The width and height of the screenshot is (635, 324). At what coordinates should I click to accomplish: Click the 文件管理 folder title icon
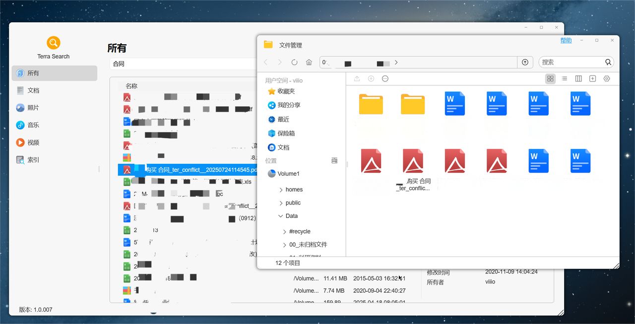(x=268, y=45)
